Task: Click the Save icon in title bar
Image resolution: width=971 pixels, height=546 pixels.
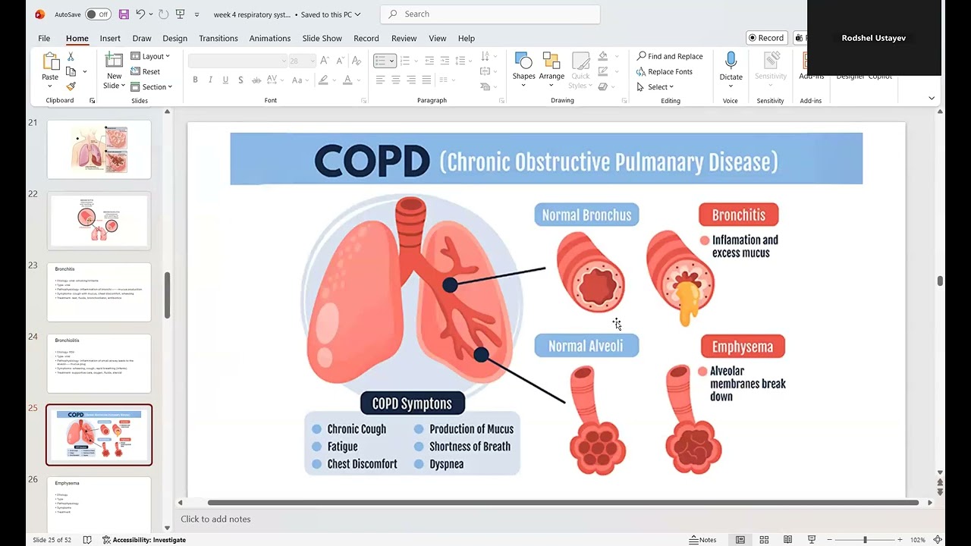Action: click(x=124, y=14)
